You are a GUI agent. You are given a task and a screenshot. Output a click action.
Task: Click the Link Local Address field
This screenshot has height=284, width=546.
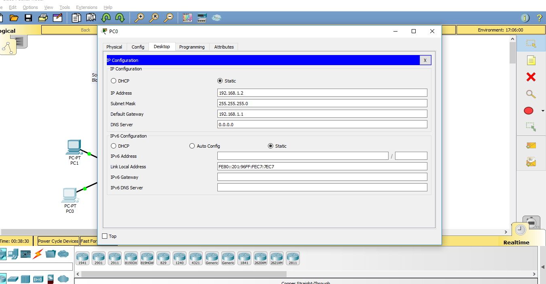pos(322,167)
